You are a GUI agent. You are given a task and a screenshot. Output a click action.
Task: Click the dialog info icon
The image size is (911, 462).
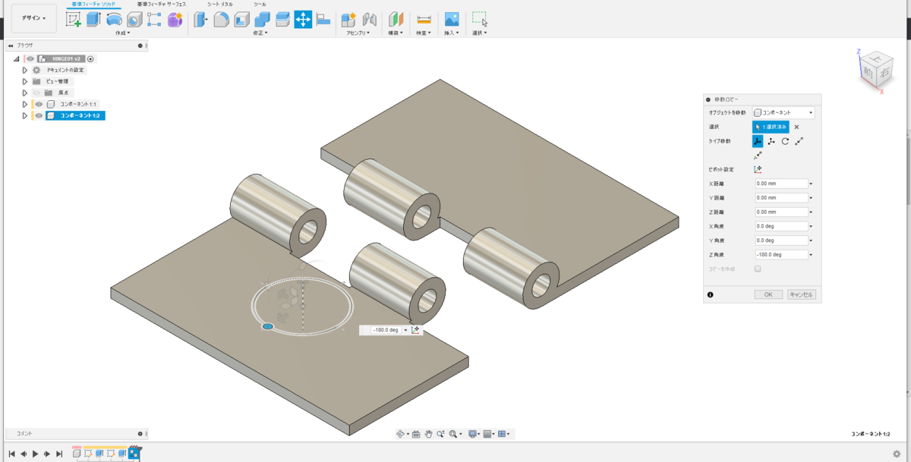710,294
